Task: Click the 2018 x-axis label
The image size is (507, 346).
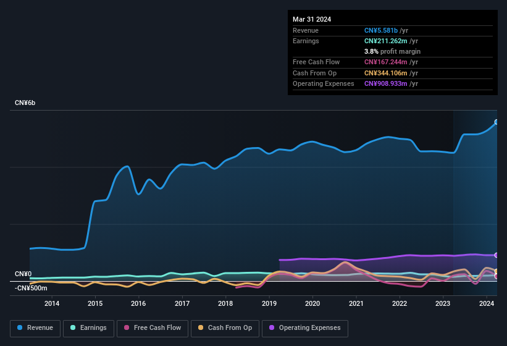Action: click(x=225, y=303)
